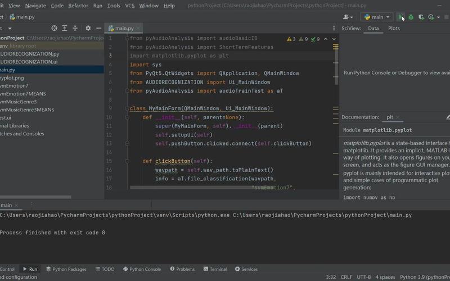Open the Navigate menu
The width and height of the screenshot is (450, 281).
[35, 6]
